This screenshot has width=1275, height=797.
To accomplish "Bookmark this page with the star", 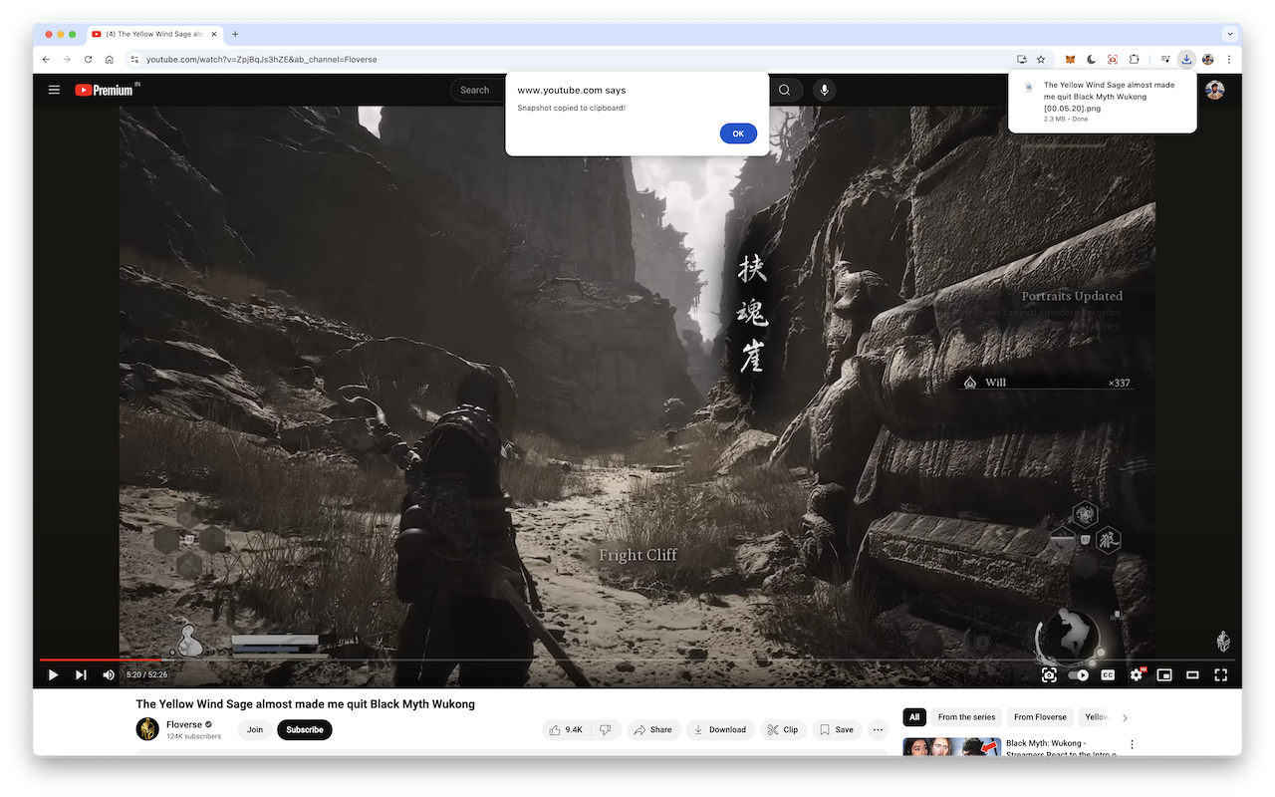I will click(1041, 59).
